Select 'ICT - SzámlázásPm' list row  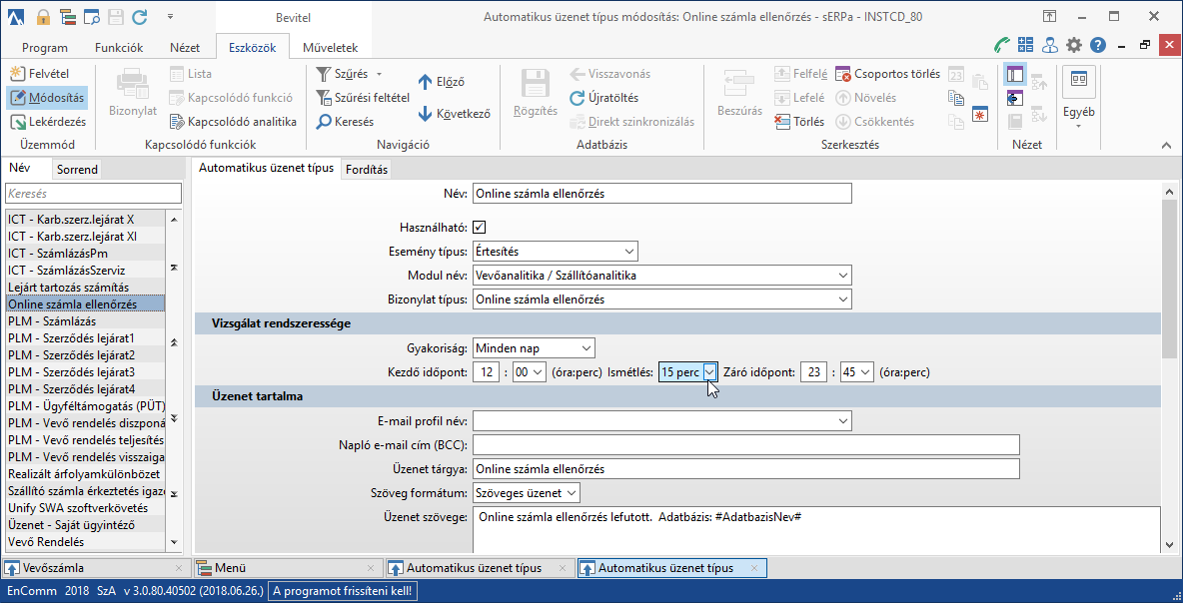[86, 254]
